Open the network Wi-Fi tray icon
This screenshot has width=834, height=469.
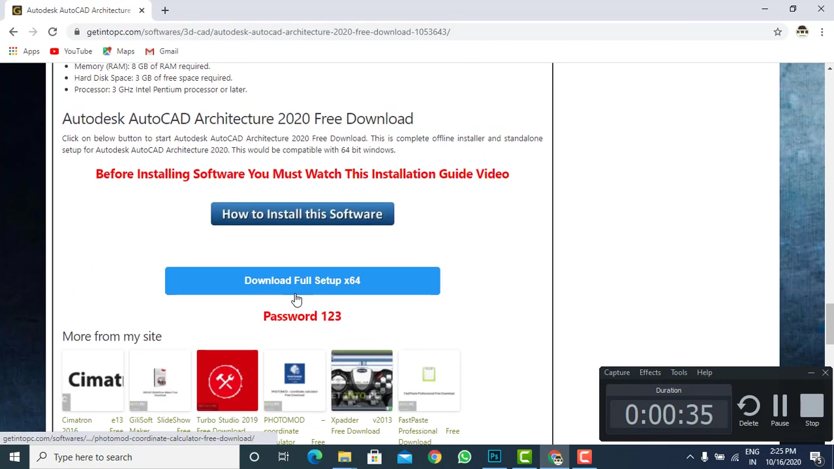[x=735, y=457]
